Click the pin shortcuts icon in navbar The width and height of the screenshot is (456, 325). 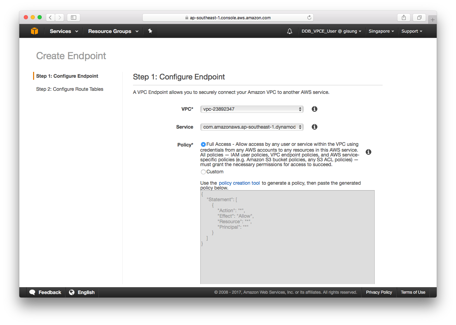[150, 31]
